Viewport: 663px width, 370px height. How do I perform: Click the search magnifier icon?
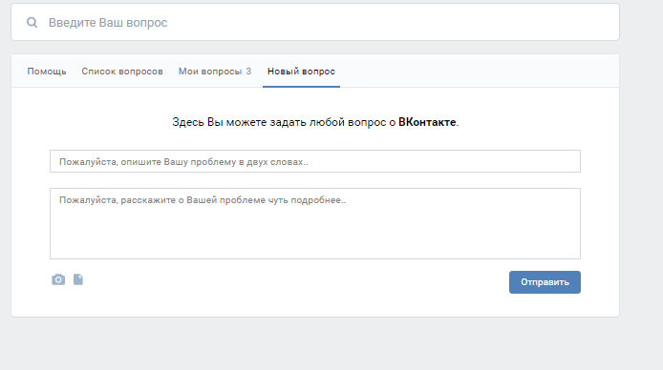point(32,22)
